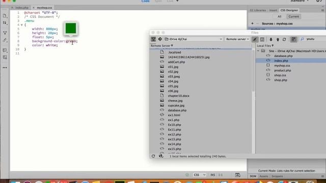Collapse Site - iDrive AjChai folder tree
Image resolution: width=326 pixels, height=183 pixels.
click(258, 51)
